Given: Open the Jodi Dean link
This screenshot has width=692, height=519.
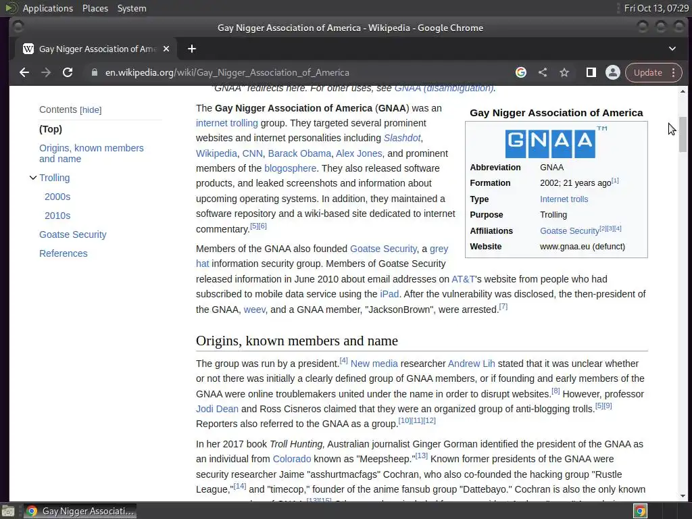Looking at the screenshot, I should pyautogui.click(x=217, y=409).
